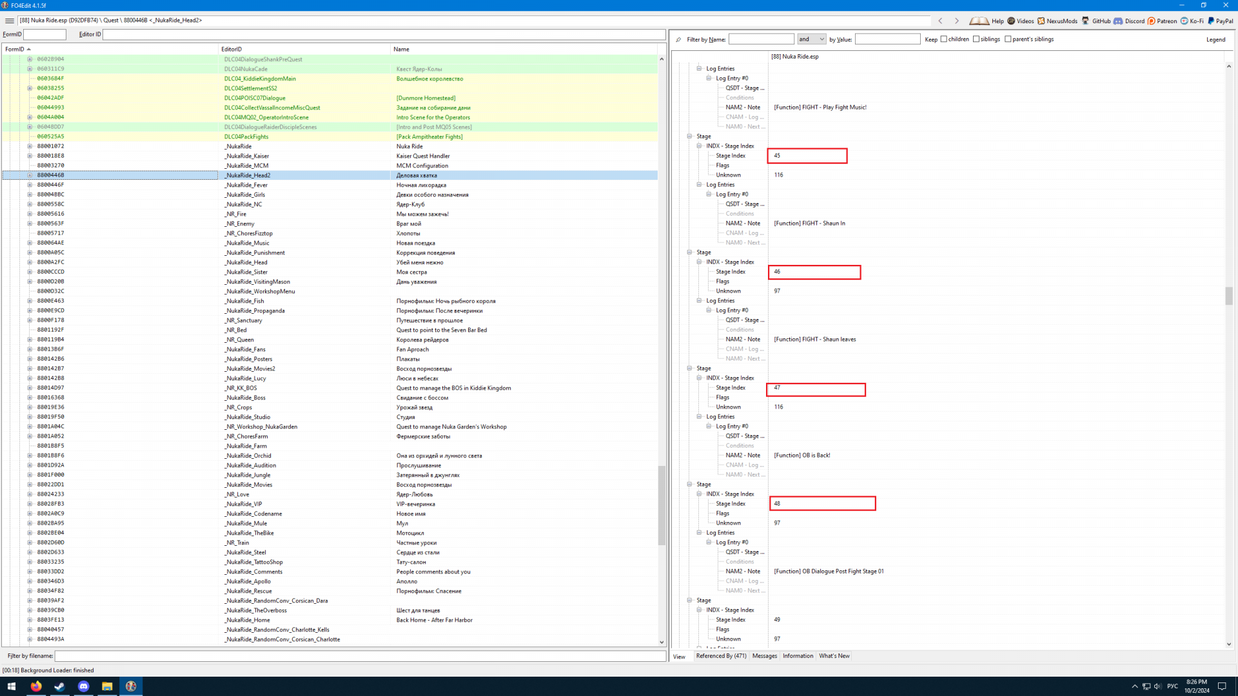Viewport: 1238px width, 696px height.
Task: Collapse the Stage Index 45 INDX node
Action: 699,146
